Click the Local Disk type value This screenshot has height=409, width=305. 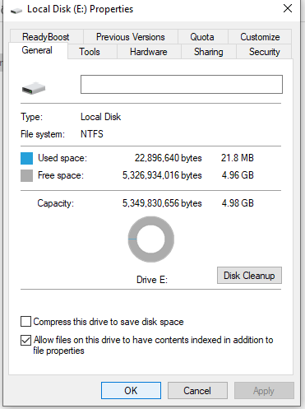click(x=100, y=117)
